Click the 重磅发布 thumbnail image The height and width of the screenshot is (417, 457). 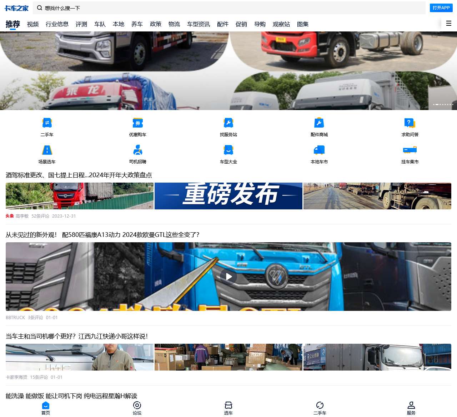228,196
